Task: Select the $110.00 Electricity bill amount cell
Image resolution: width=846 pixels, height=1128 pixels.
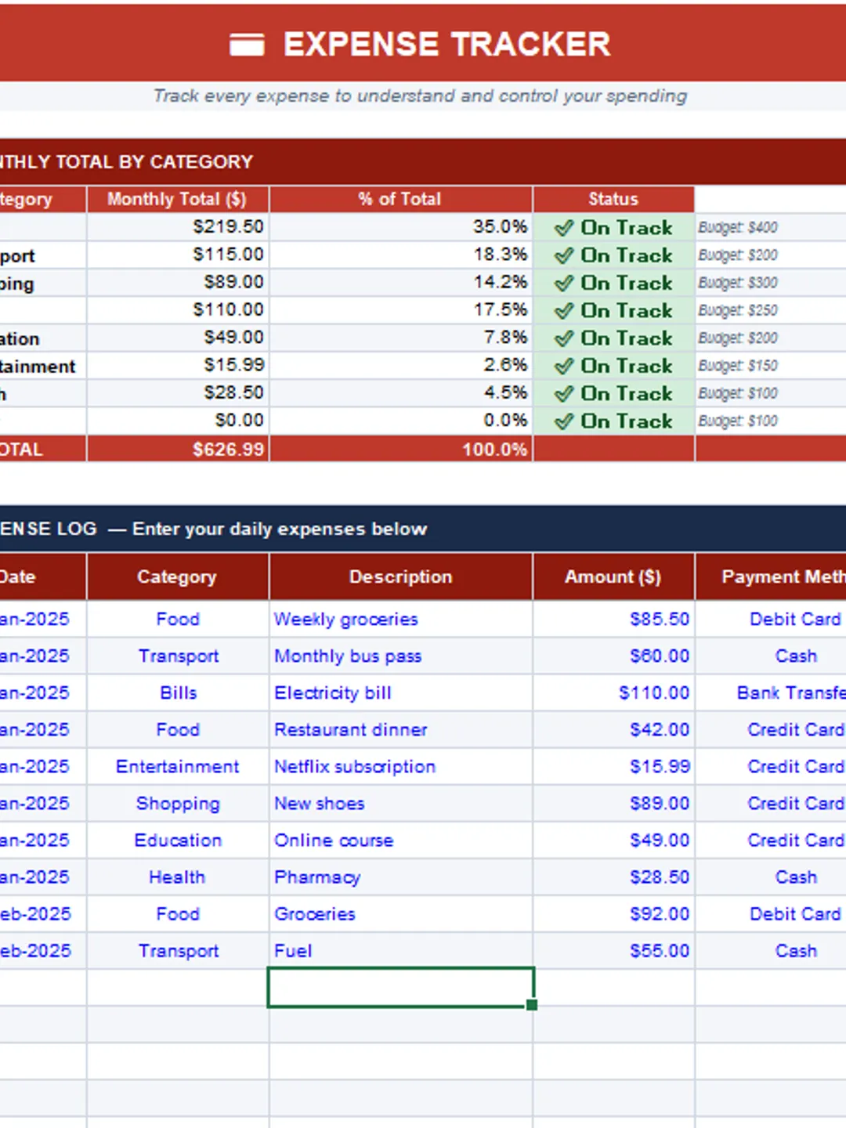Action: click(614, 692)
